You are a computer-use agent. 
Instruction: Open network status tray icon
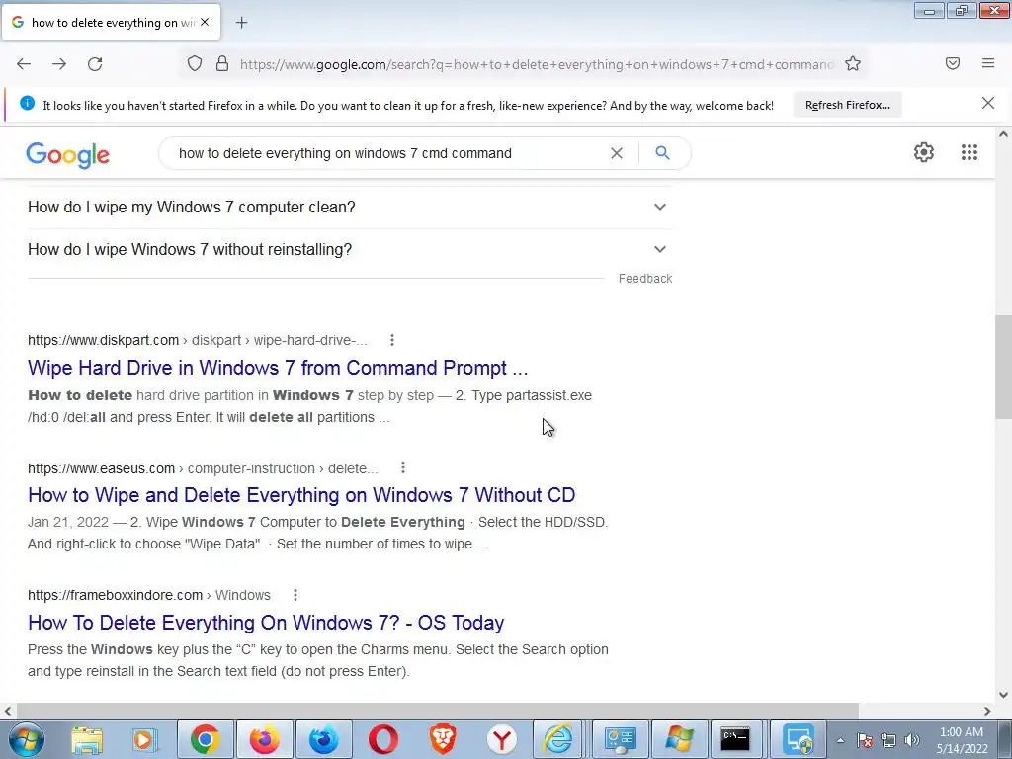[x=888, y=740]
